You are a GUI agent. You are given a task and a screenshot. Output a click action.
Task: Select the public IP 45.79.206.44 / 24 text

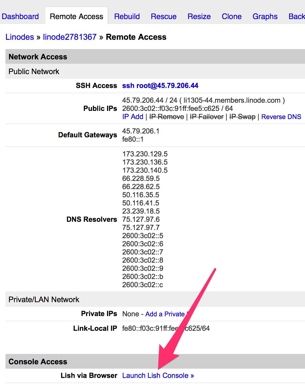150,100
